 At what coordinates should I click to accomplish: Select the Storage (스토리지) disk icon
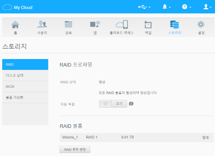(175, 24)
